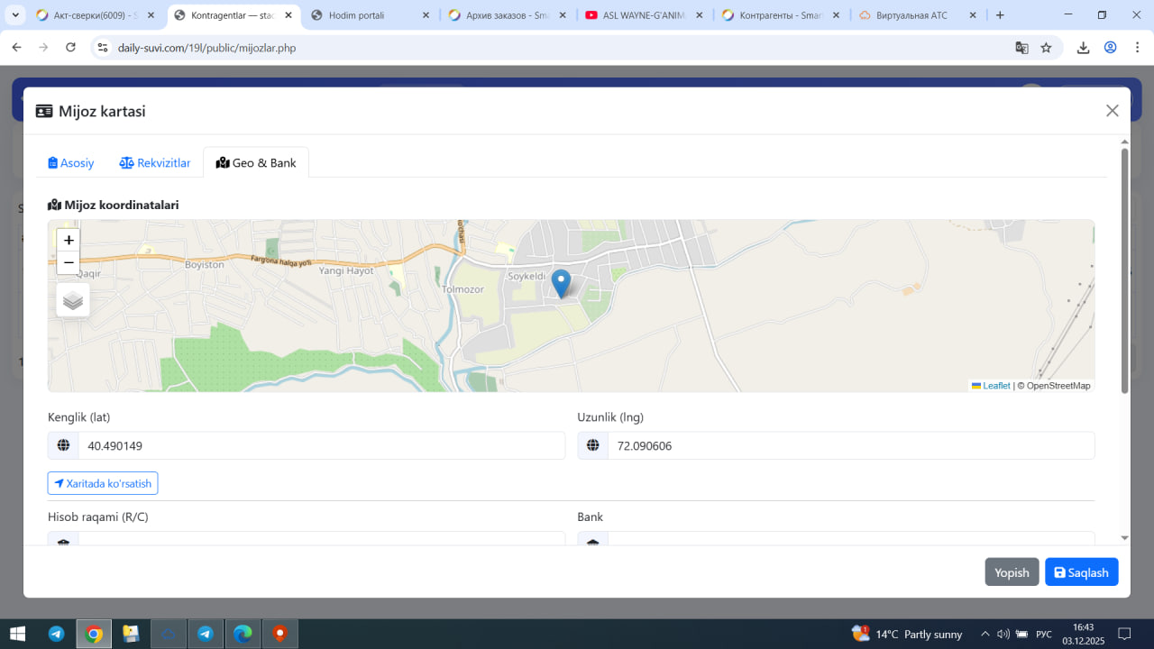The image size is (1154, 649).
Task: Click the Boyiston label on the map
Action: point(204,265)
